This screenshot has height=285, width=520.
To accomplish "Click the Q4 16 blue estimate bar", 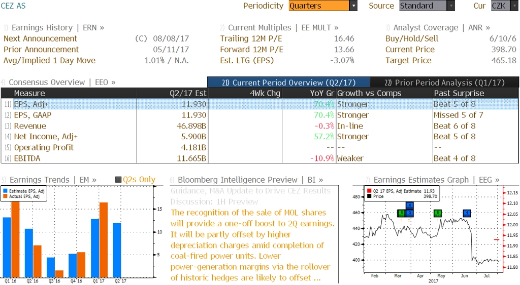I will (73, 265).
